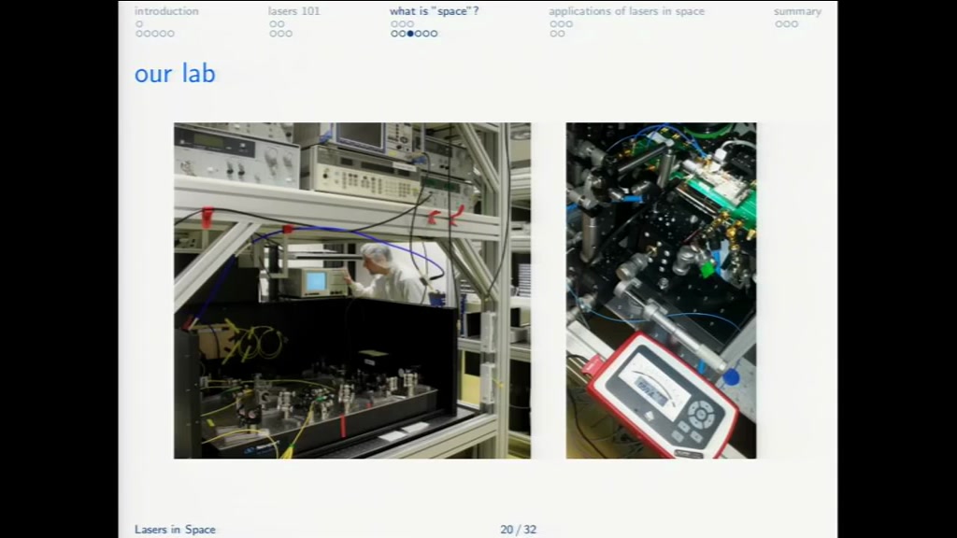Click the last bottom-row circle under what is "space"?

click(434, 34)
